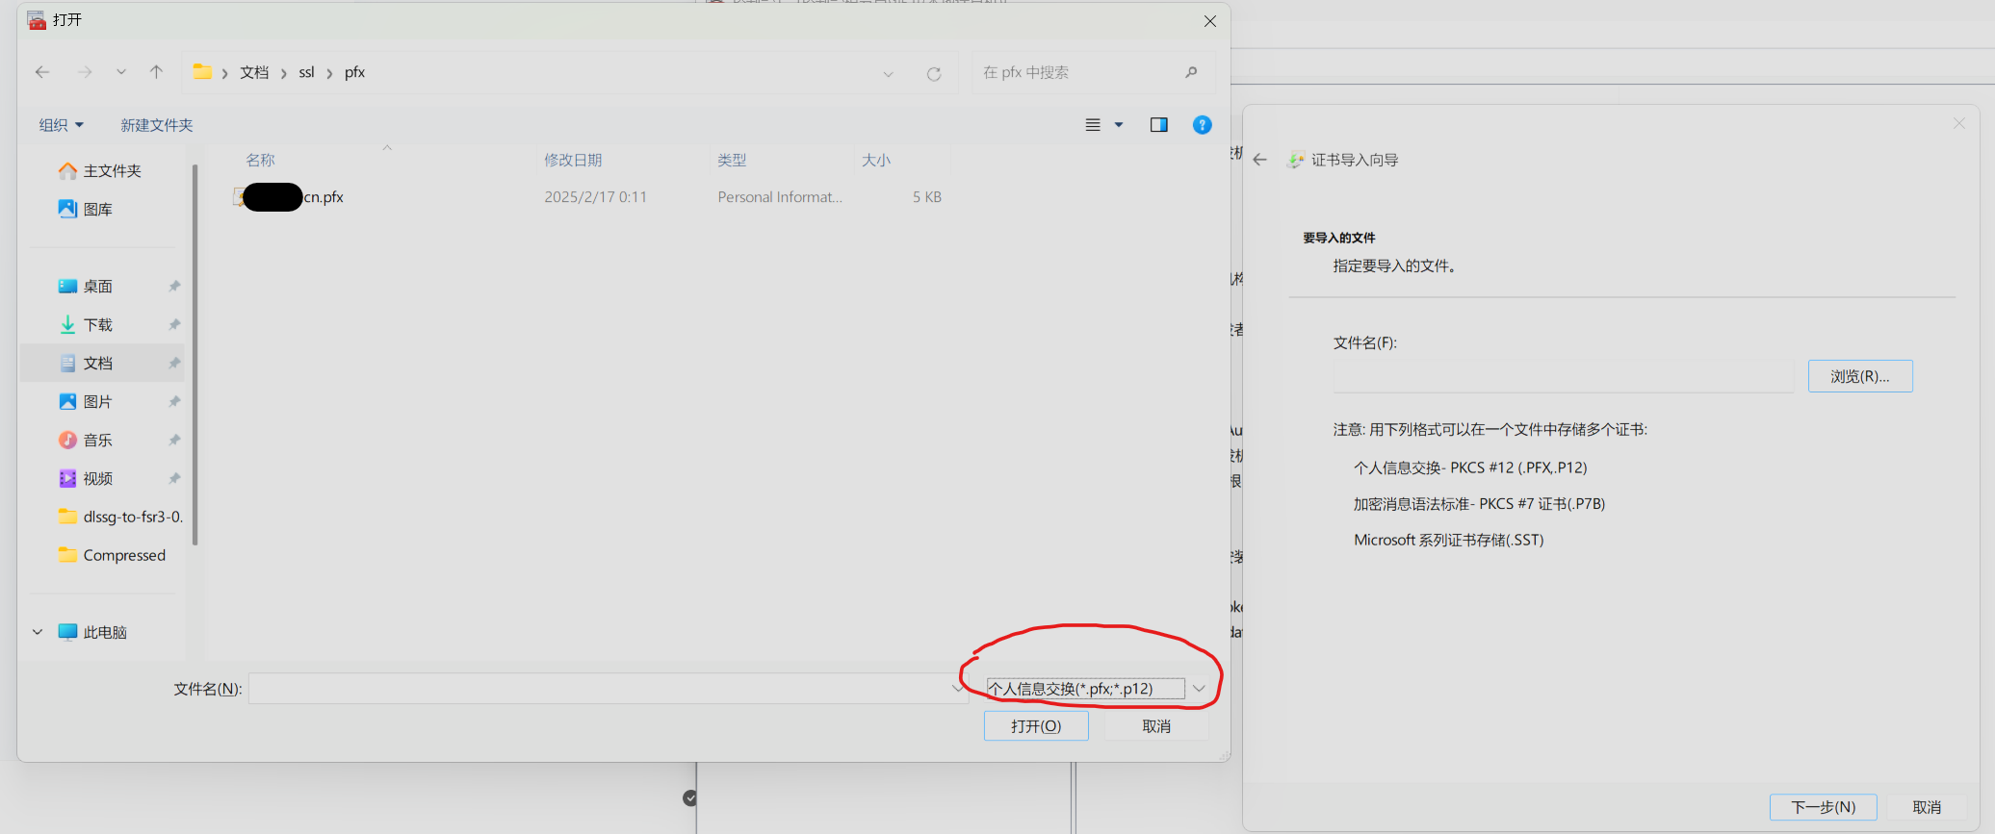Screen dimensions: 1995x834
Task: Go up one folder level
Action: coord(156,72)
